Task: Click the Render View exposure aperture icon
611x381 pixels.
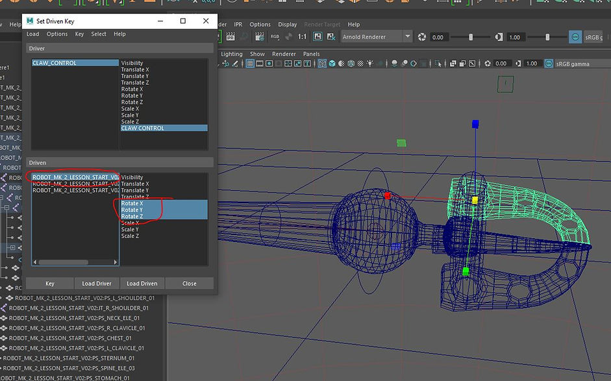Action: 422,37
